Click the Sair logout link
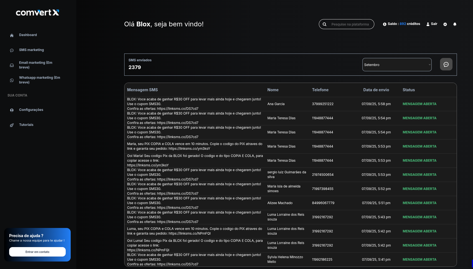 (x=434, y=24)
